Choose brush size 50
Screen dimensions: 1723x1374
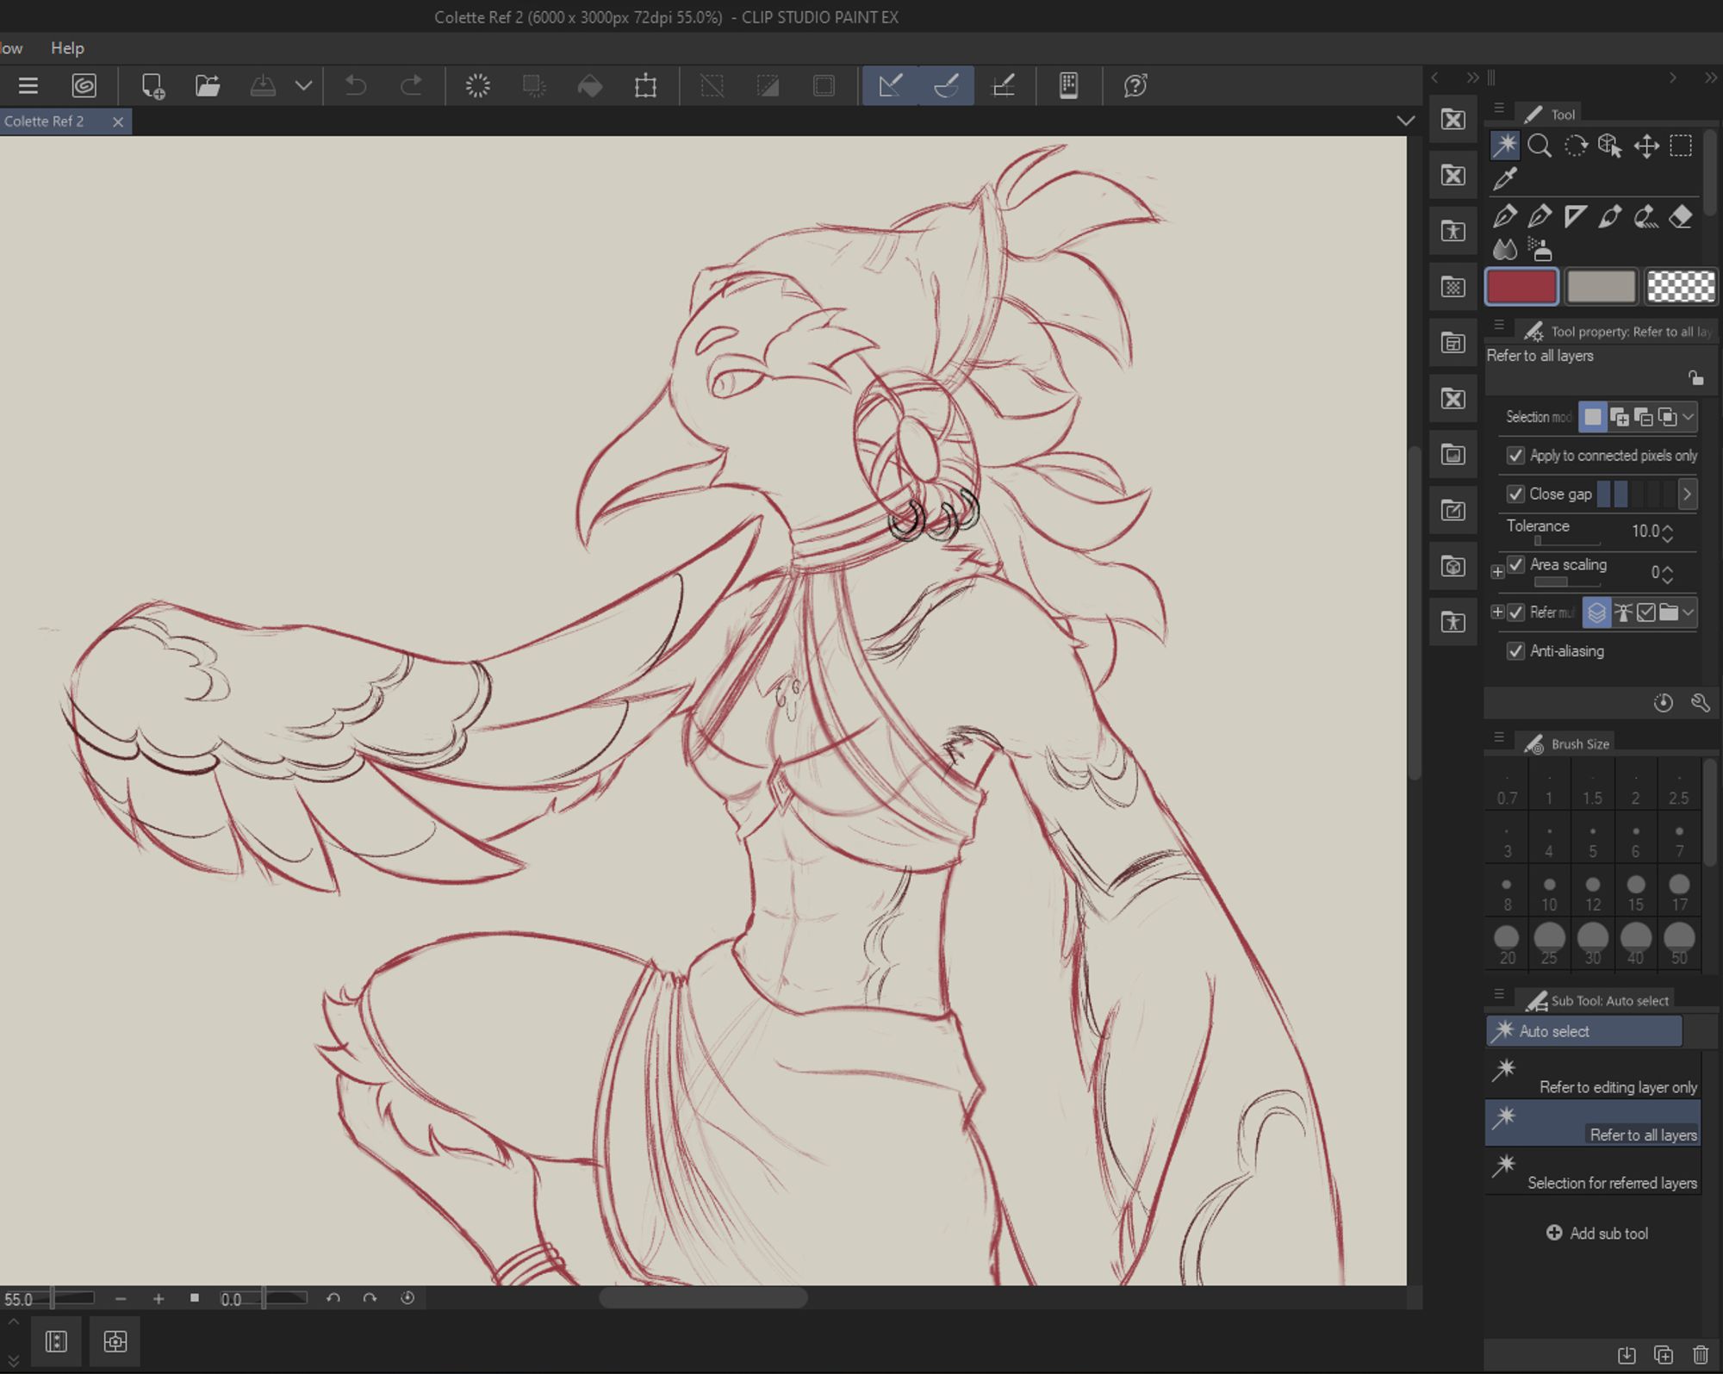pos(1679,946)
